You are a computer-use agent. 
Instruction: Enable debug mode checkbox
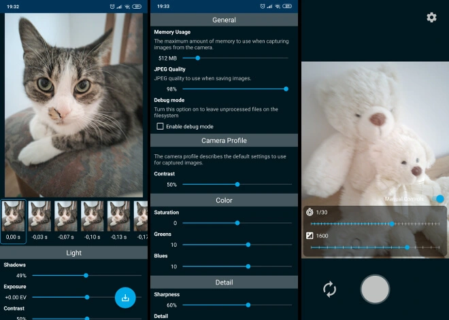click(161, 126)
